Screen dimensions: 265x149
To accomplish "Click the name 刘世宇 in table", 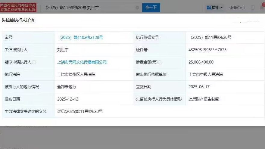I will click(x=63, y=50).
